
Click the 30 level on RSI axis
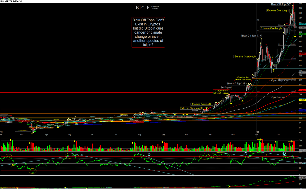click(300, 168)
